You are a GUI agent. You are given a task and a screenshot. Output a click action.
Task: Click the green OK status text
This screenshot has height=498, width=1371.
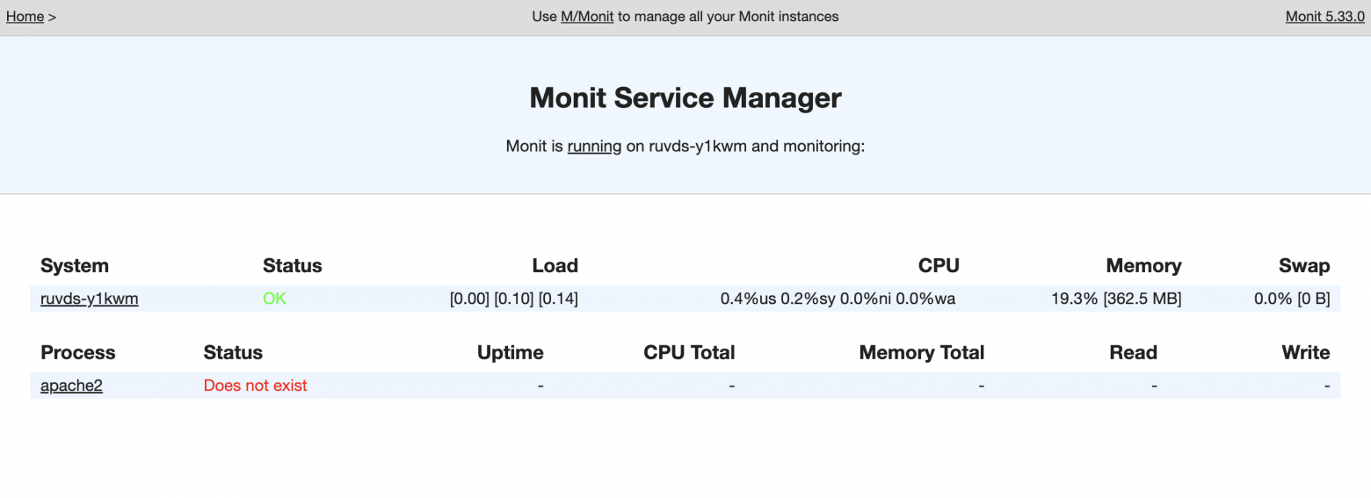274,299
